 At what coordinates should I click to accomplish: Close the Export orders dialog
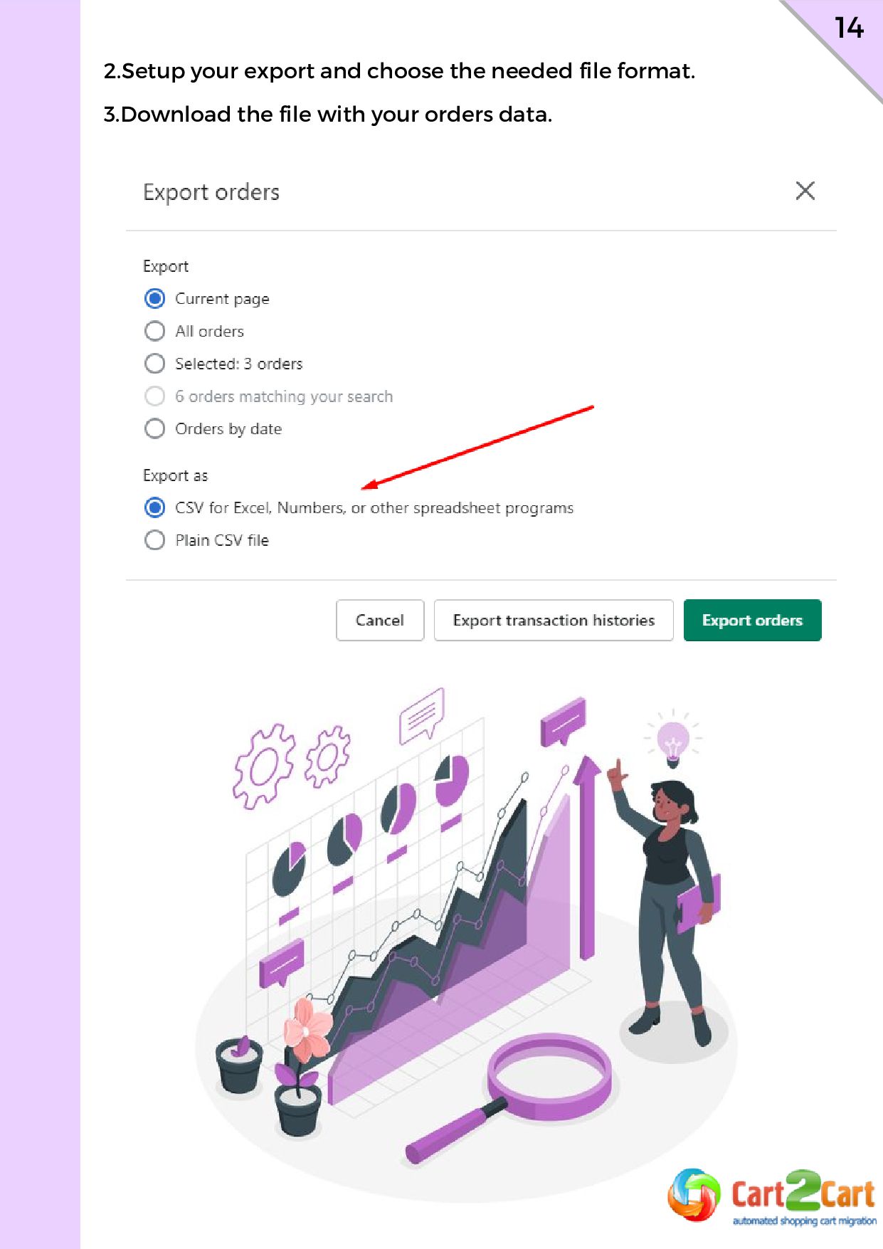tap(805, 191)
